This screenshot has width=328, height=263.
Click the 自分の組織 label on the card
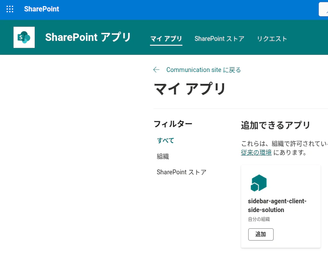point(259,219)
